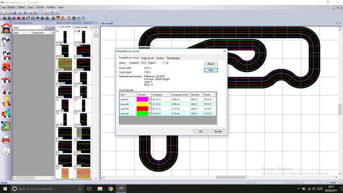343x193 pixels.
Task: Select the yellow chevron track piece thumbnail
Action: 64,63
